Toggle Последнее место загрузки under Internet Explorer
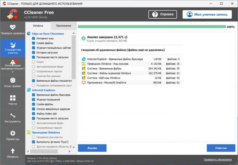 [x=34, y=119]
